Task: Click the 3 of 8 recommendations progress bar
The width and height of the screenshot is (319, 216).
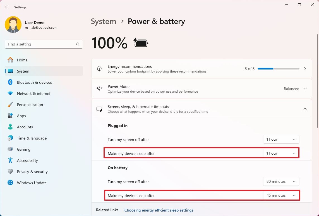Action: 278,68
